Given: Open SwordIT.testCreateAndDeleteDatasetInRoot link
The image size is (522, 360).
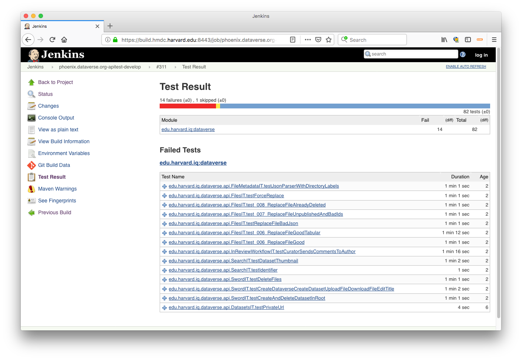Looking at the screenshot, I should tap(247, 298).
